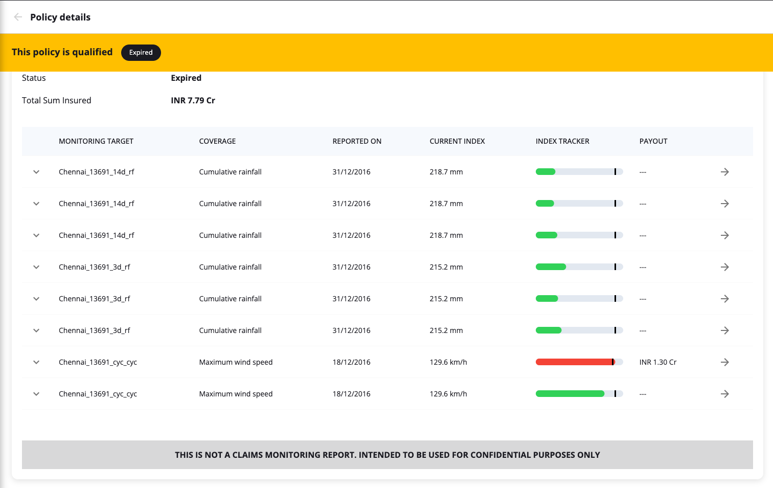Expand the cyc_cyc row with INR 1.30 Cr payout
Screen dimensions: 773x488
click(x=36, y=362)
